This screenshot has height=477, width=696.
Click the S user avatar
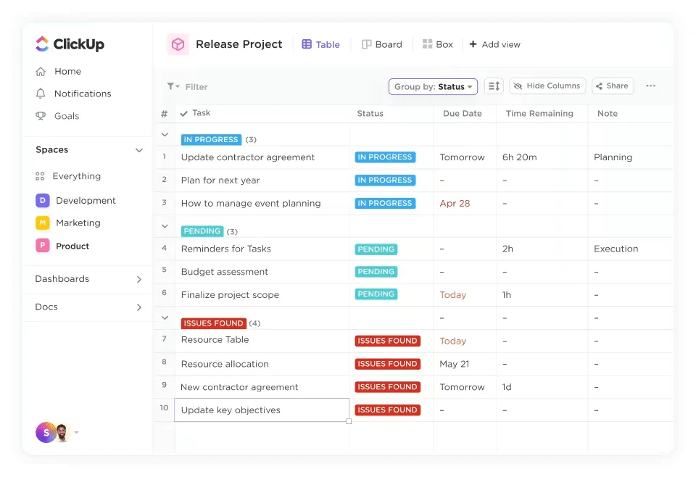[45, 432]
